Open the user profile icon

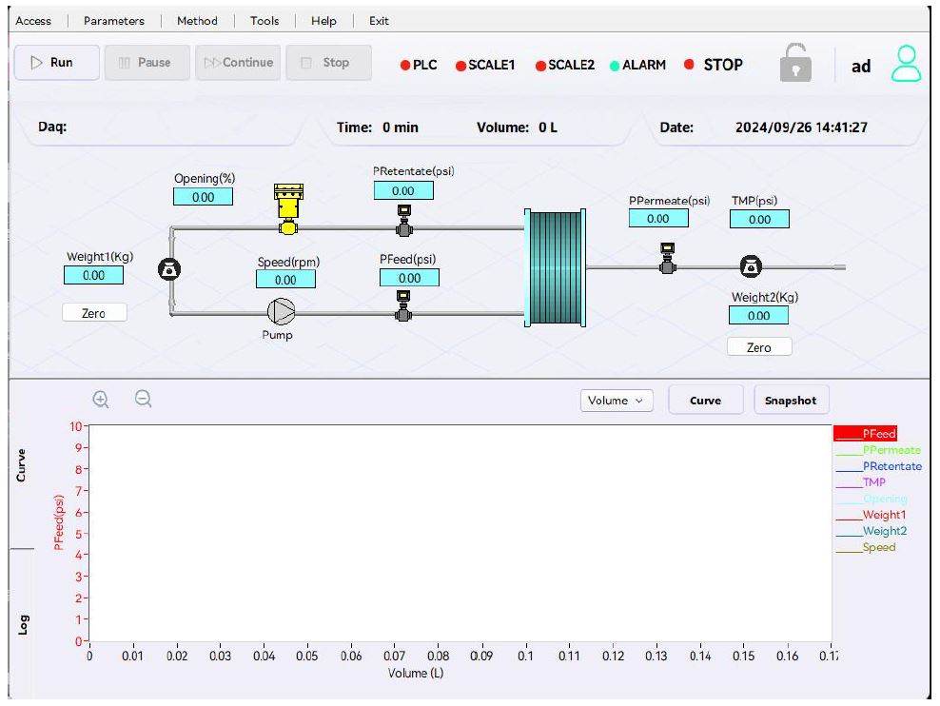[x=906, y=63]
